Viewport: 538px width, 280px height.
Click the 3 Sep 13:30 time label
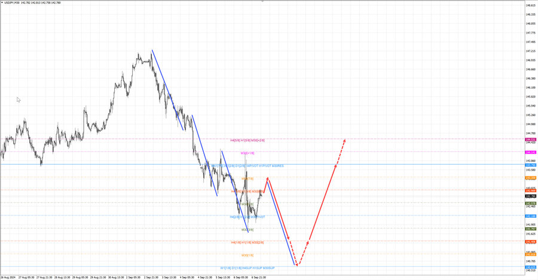(169, 277)
